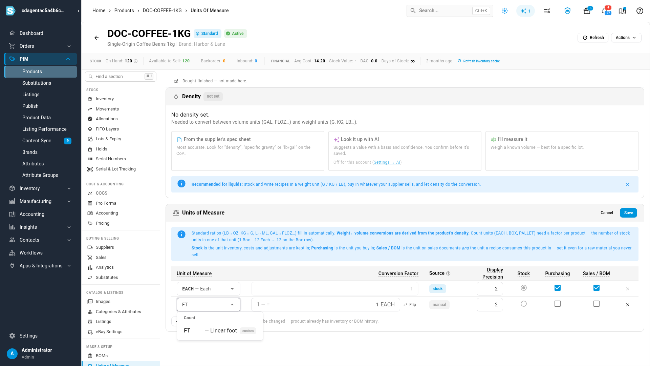The image size is (650, 366).
Task: Click the Refresh button
Action: click(593, 38)
